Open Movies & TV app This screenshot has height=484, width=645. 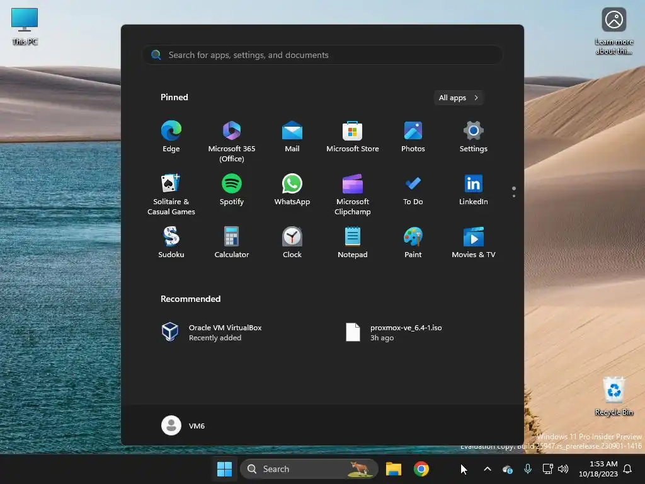[474, 243]
